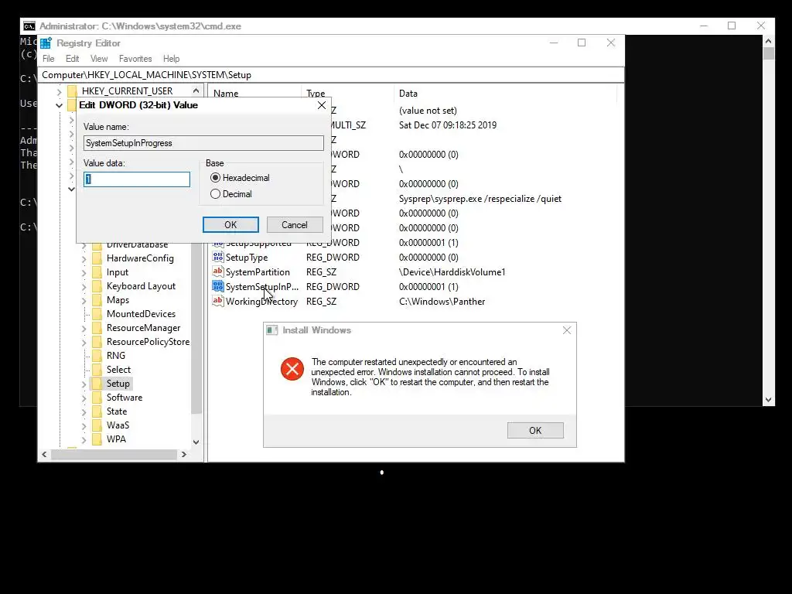Image resolution: width=792 pixels, height=594 pixels.
Task: Select the RNG folder icon
Action: click(97, 356)
